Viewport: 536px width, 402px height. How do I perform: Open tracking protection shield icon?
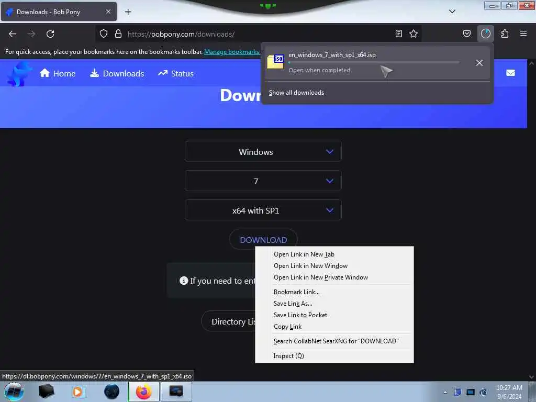click(104, 34)
